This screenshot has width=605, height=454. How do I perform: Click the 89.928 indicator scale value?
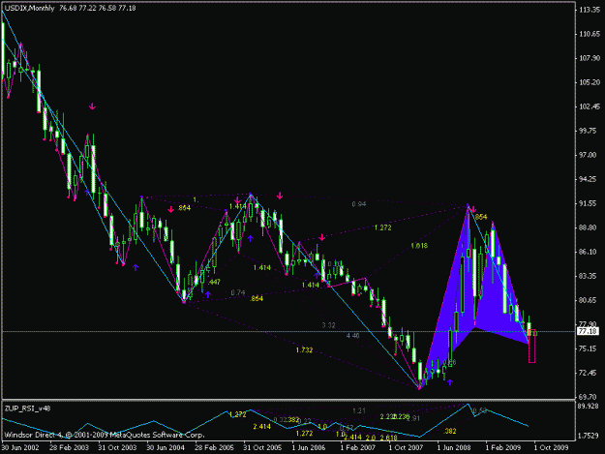tap(589, 407)
